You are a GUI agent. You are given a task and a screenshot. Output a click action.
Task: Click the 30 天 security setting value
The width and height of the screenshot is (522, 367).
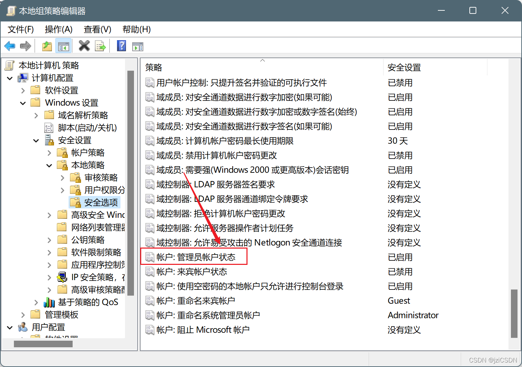[398, 141]
